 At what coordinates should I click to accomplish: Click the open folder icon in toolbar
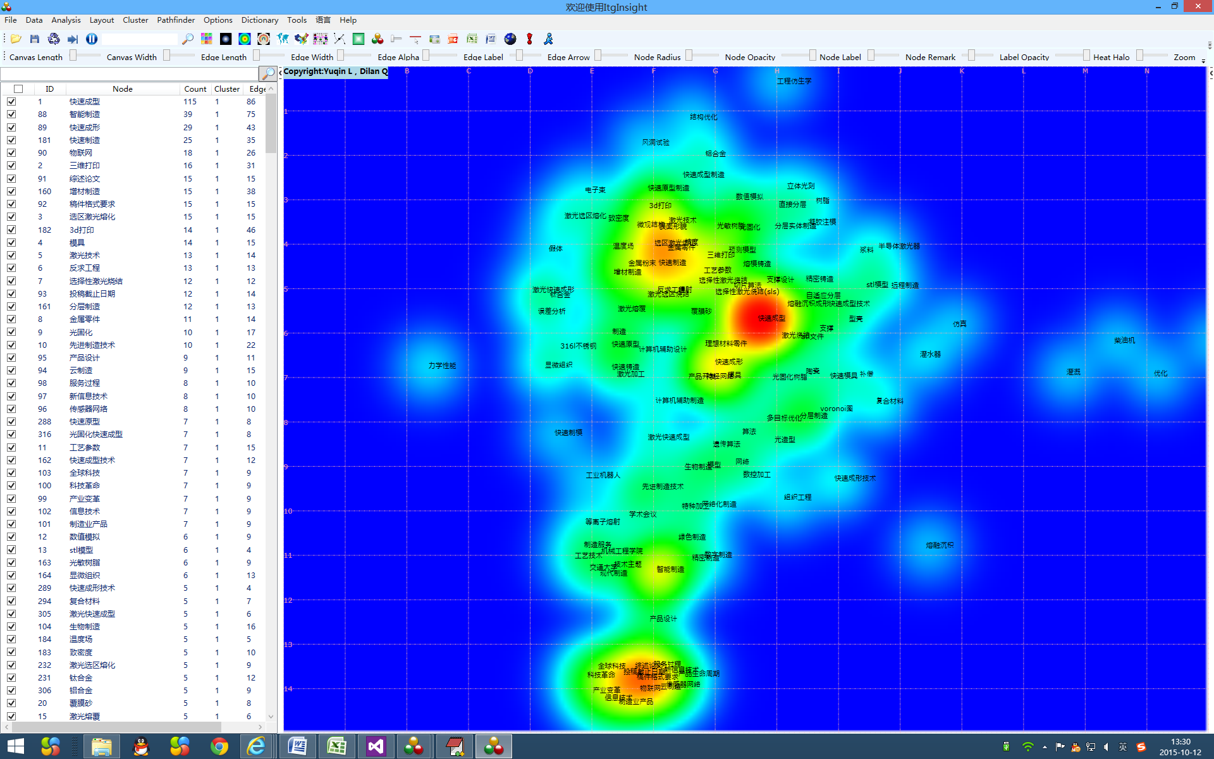tap(16, 39)
